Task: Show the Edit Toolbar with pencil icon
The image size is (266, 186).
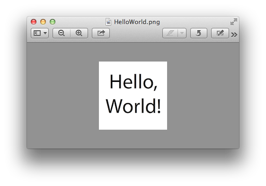Action: 220,33
